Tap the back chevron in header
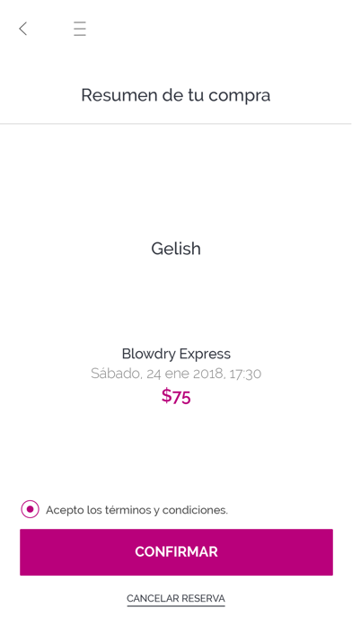Viewport: 352px width, 625px height. [23, 29]
